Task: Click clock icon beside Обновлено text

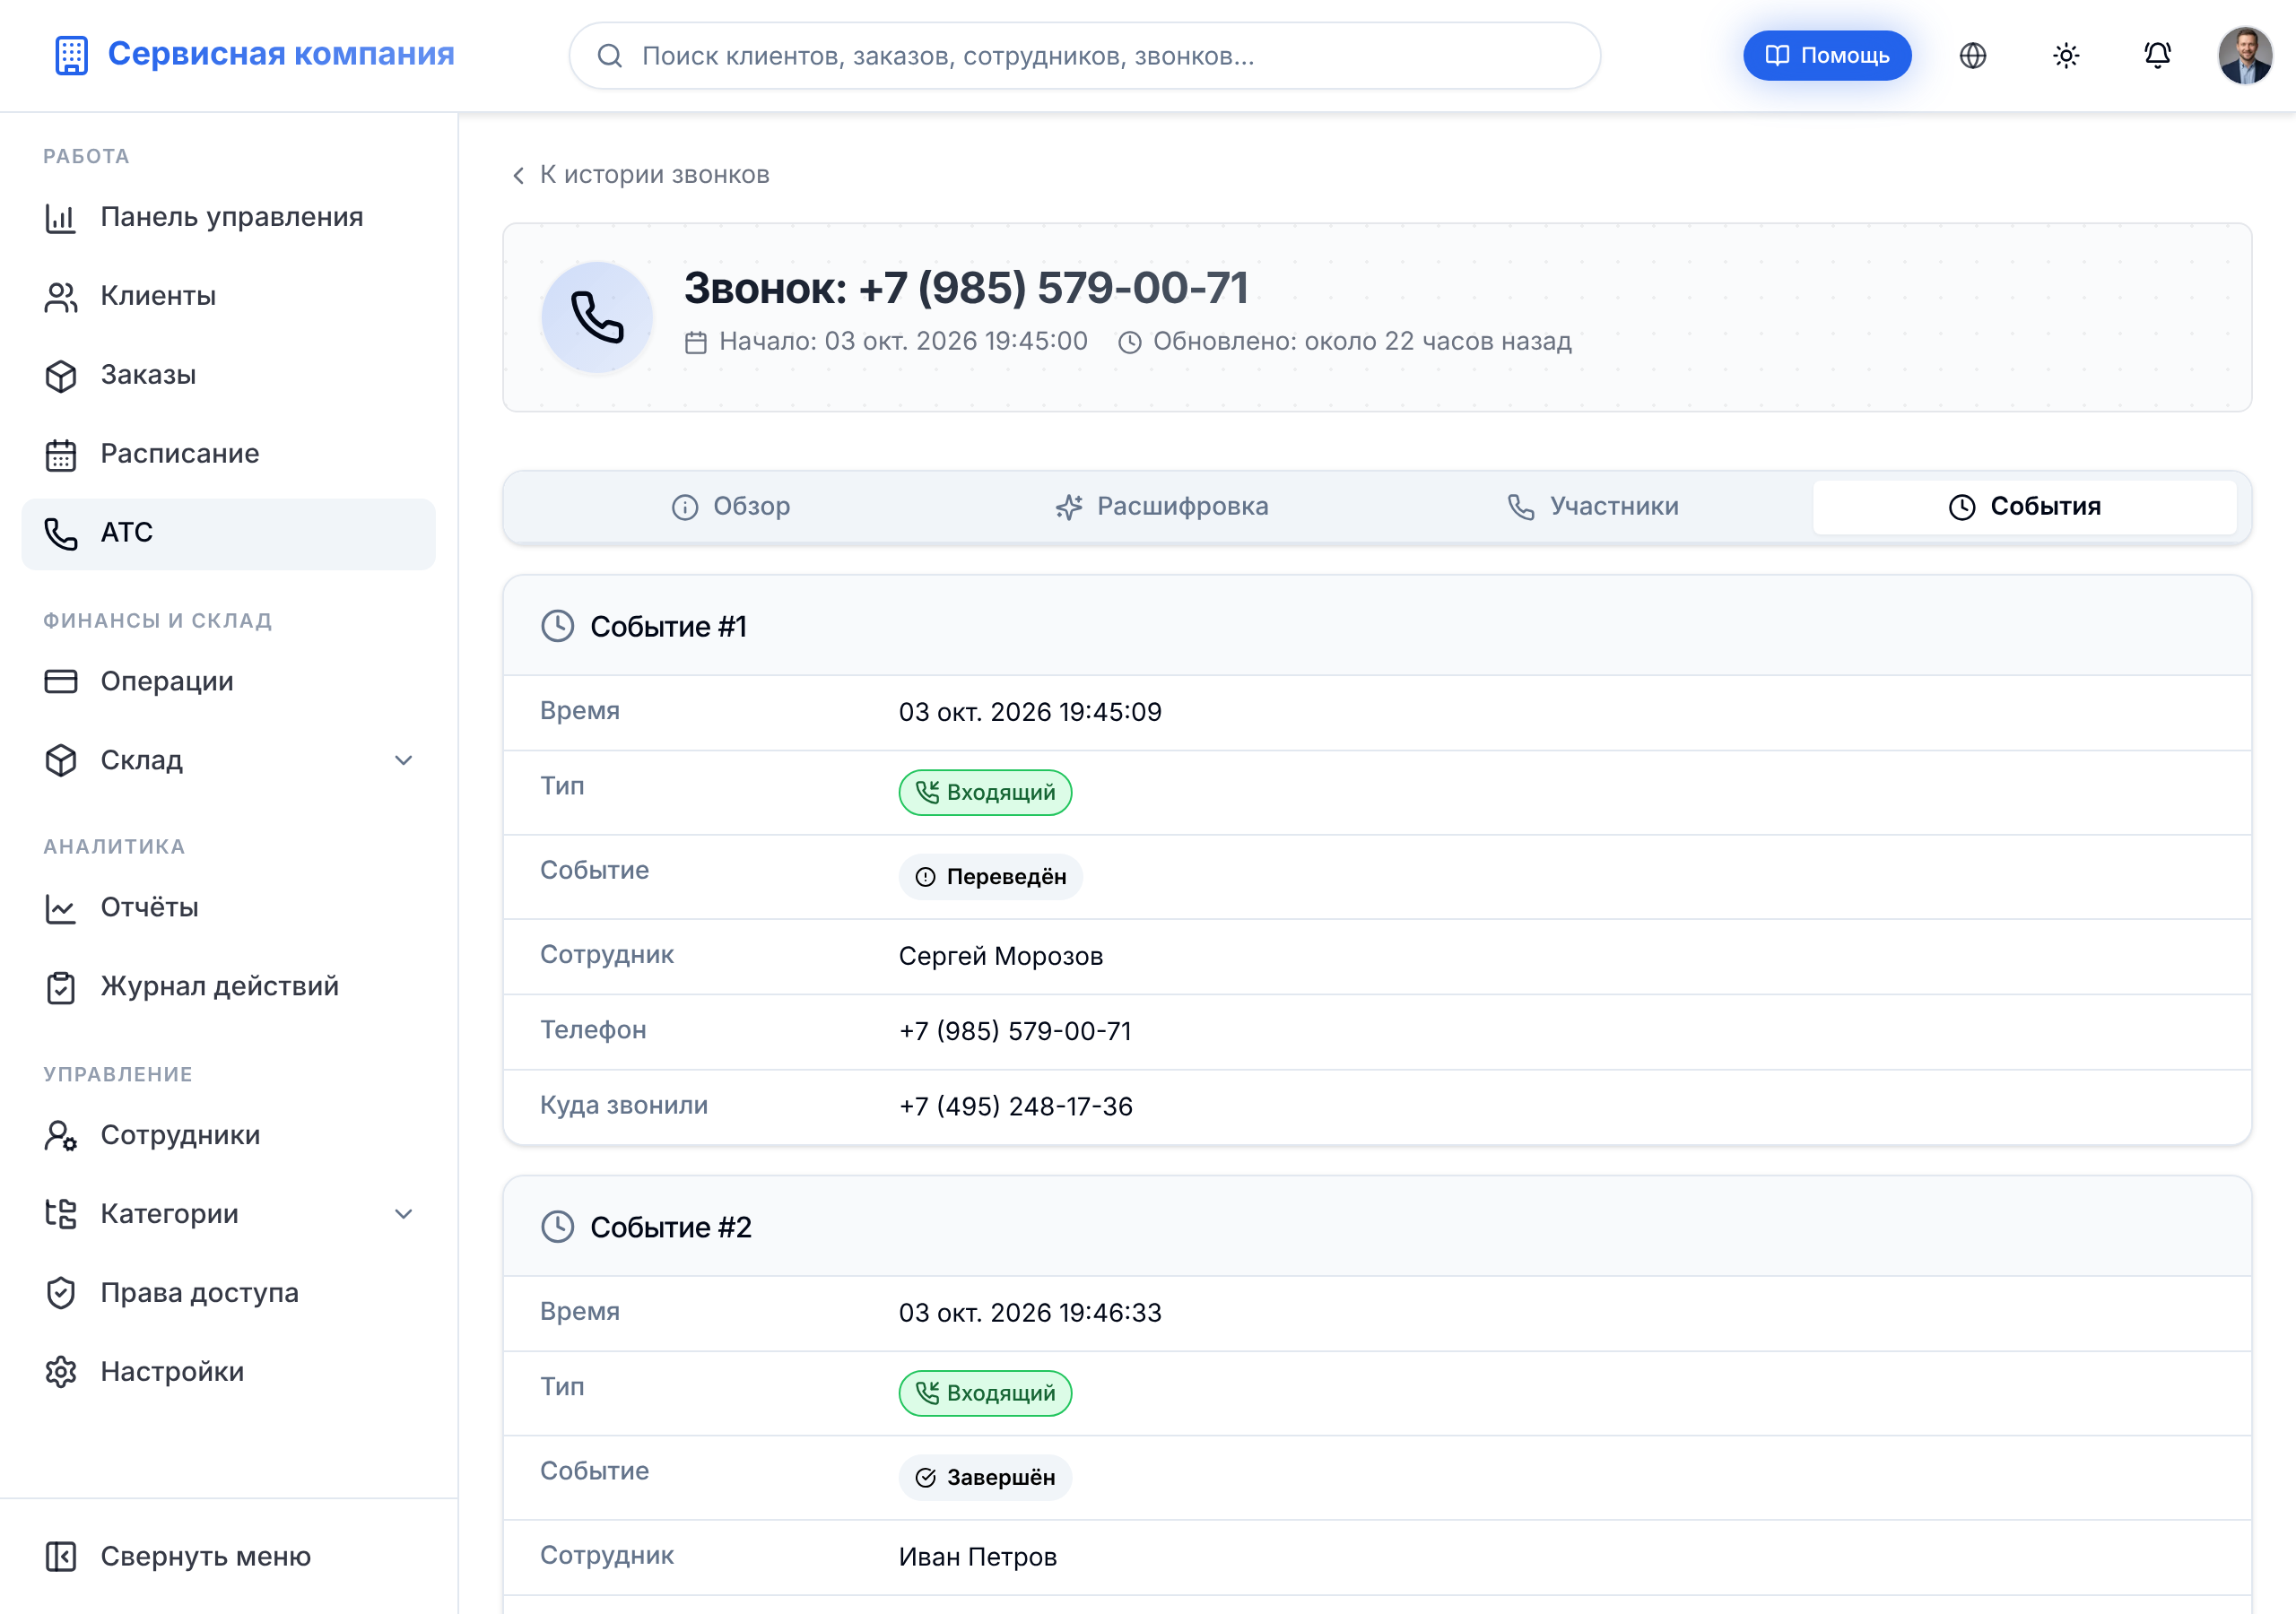Action: (1130, 343)
